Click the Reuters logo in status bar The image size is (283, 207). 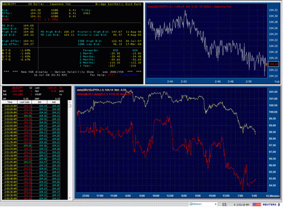coord(271,204)
